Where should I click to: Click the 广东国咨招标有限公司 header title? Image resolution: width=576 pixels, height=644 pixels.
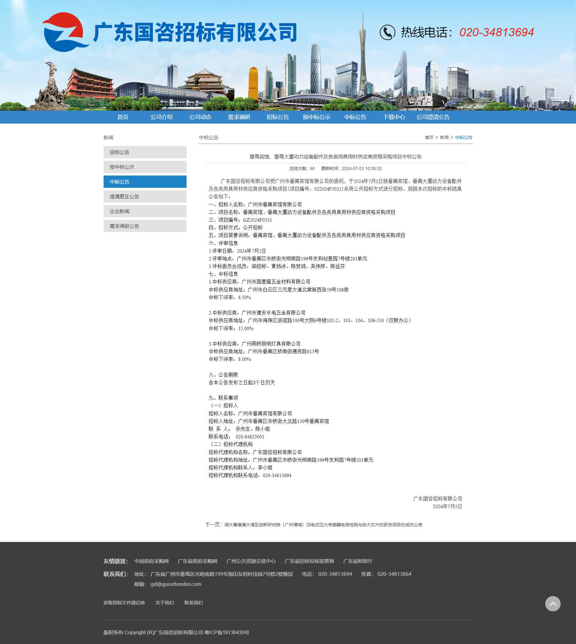(195, 32)
